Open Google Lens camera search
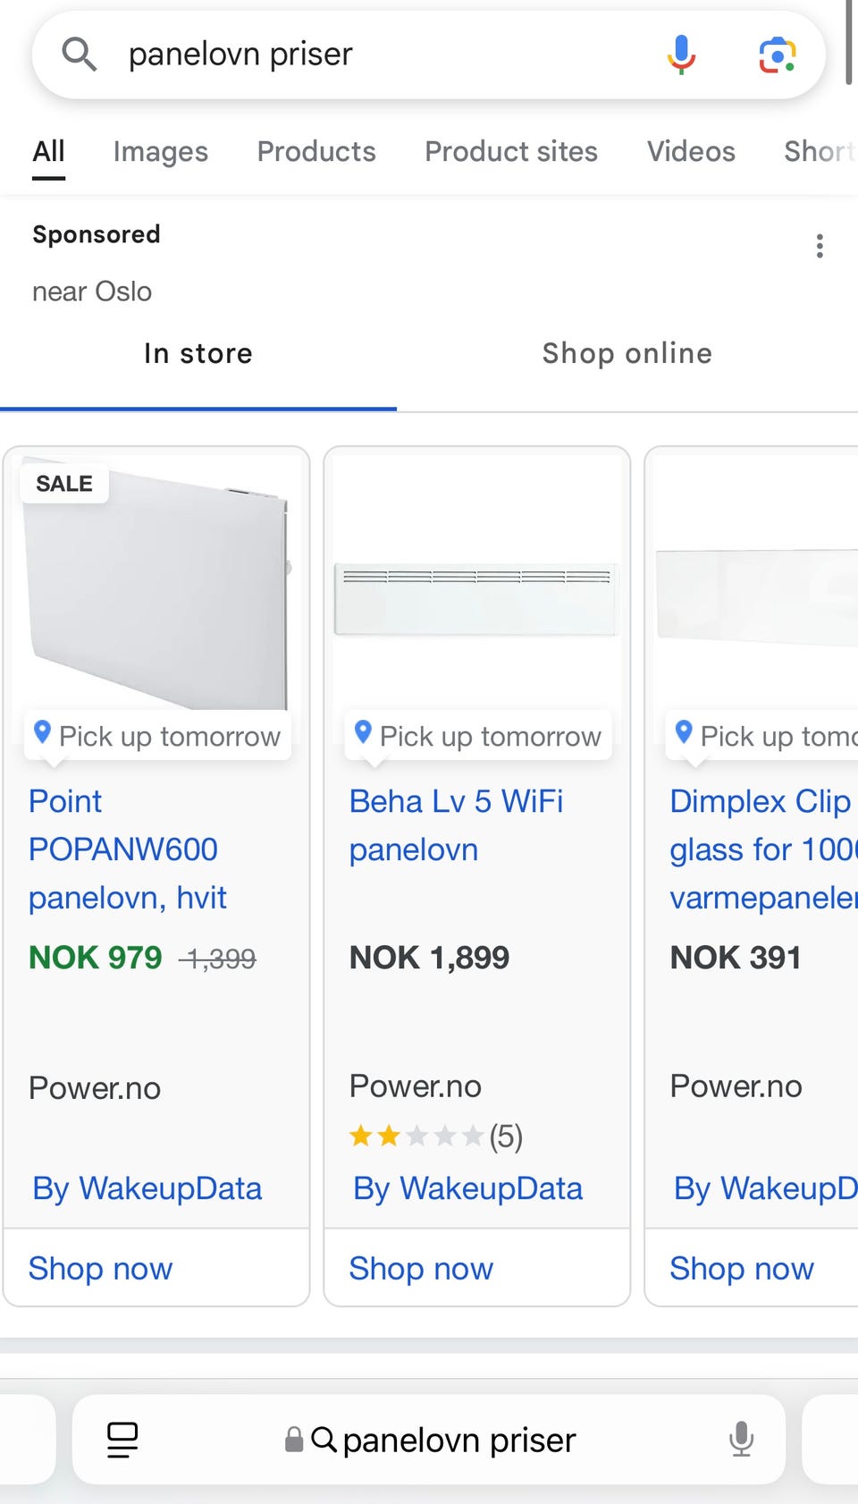The image size is (858, 1504). 777,55
